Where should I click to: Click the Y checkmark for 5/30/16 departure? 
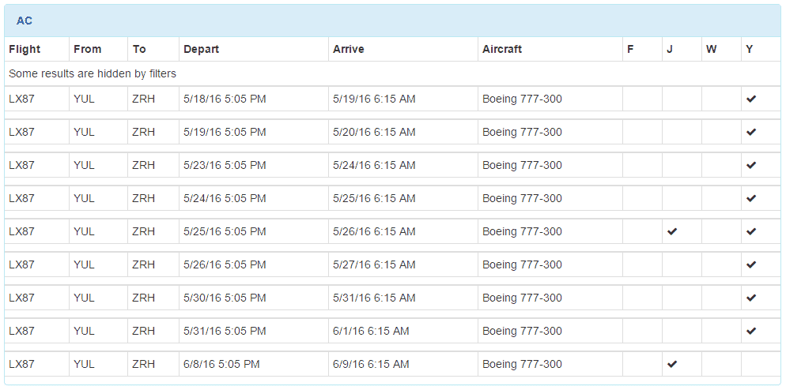coord(751,298)
